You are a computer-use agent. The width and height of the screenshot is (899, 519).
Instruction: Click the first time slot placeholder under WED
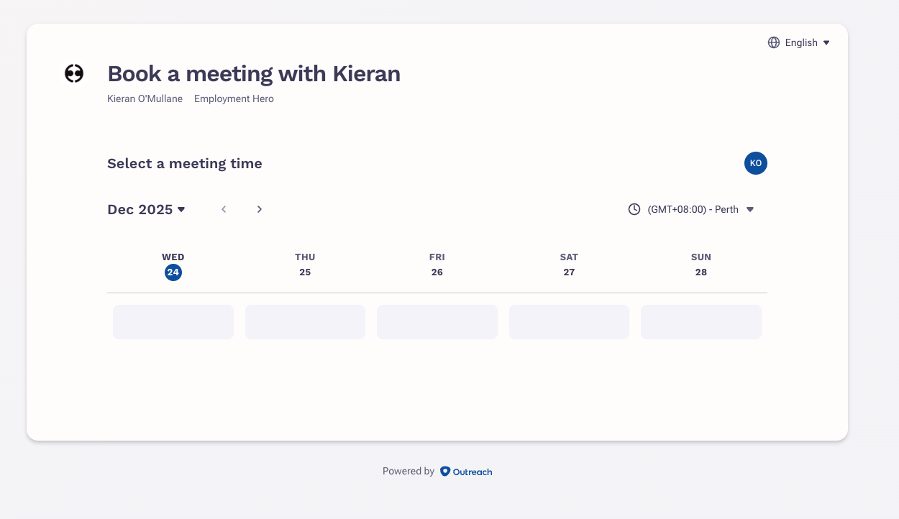(x=173, y=321)
